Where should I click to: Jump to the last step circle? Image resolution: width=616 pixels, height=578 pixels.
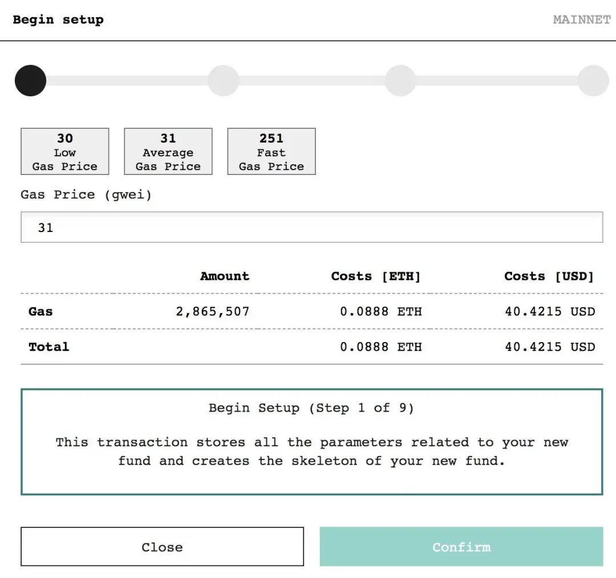point(593,80)
